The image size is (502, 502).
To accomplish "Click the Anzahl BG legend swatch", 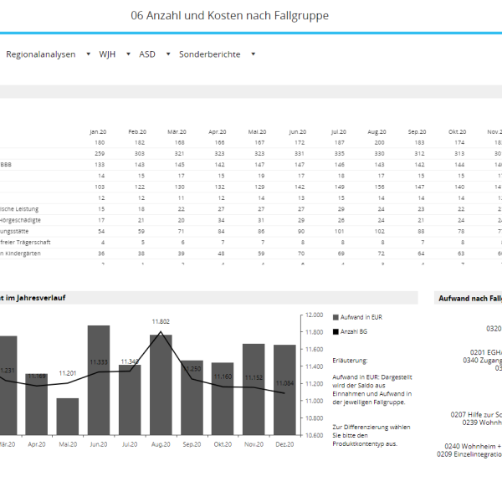I will coord(336,331).
